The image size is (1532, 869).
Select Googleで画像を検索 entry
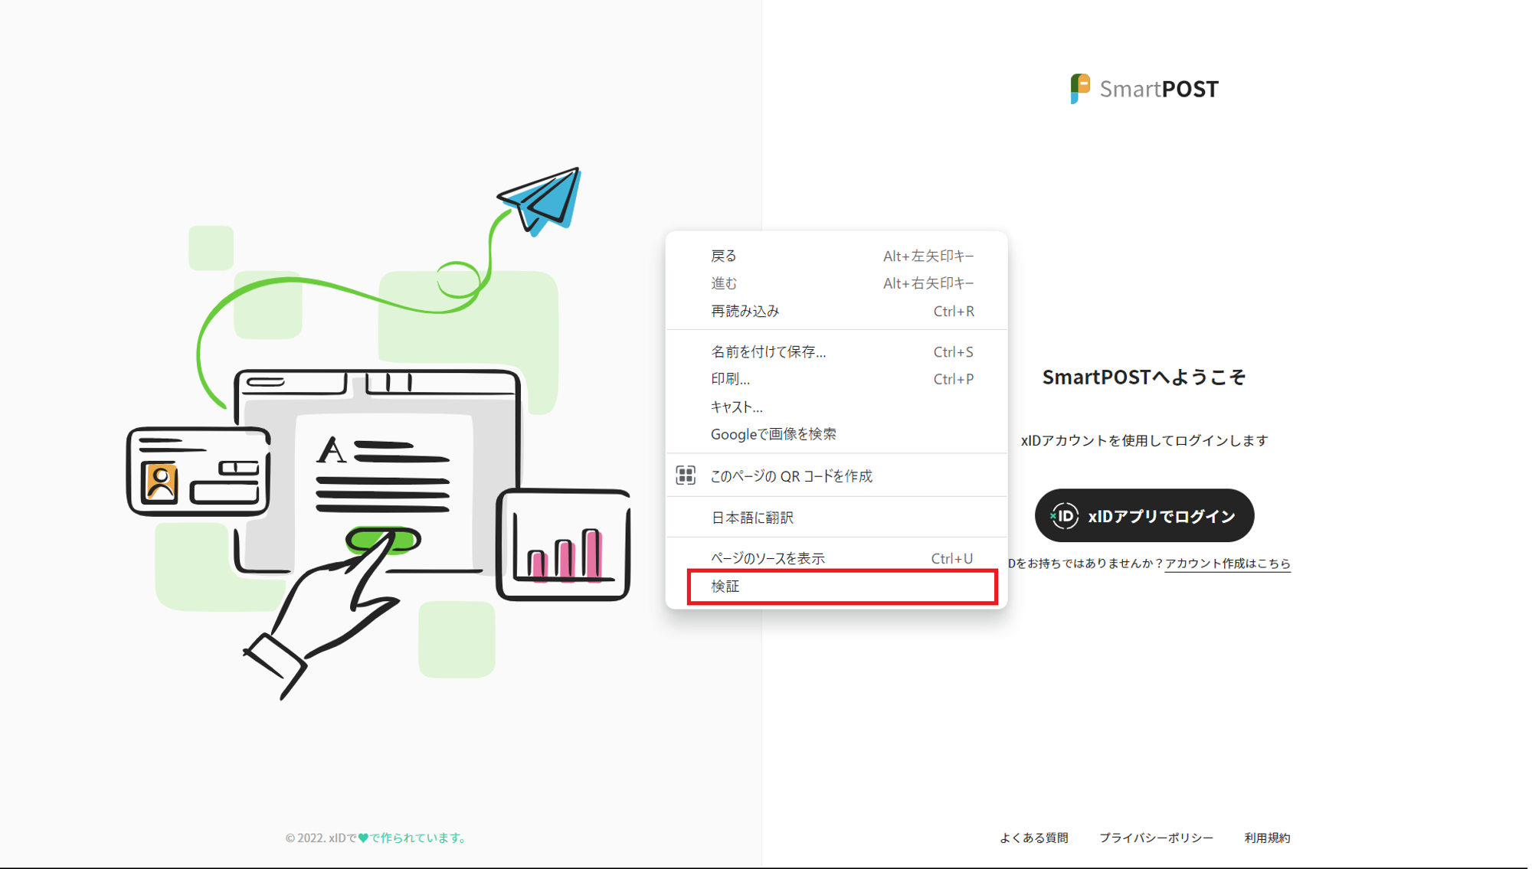(836, 434)
